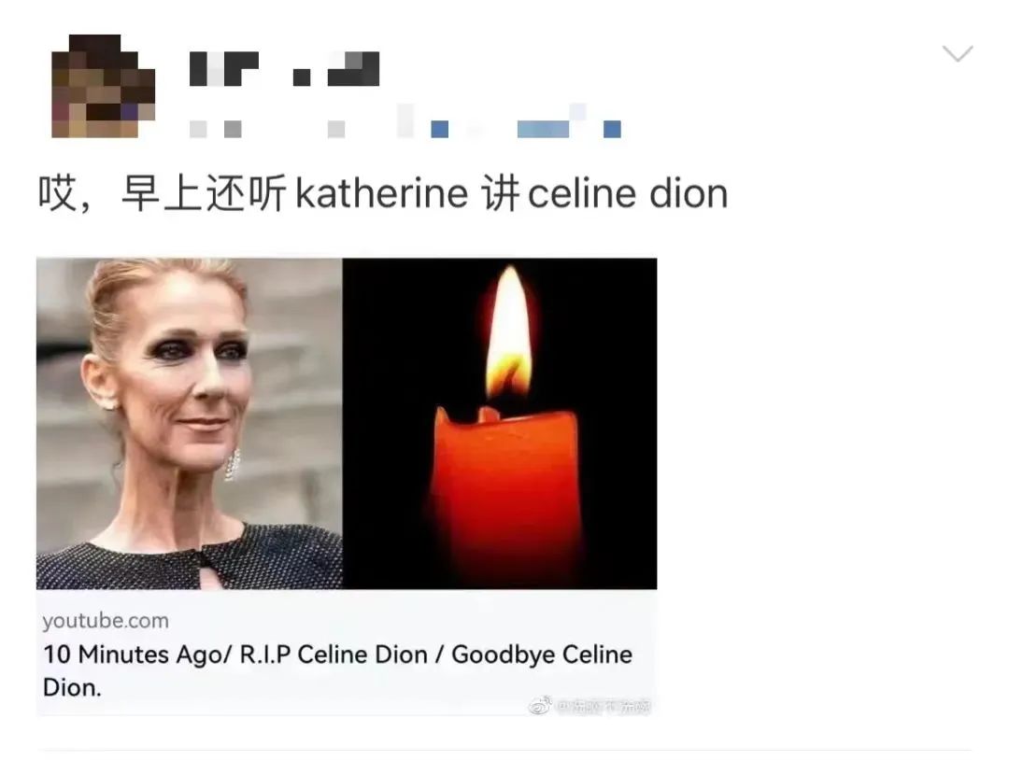This screenshot has height=760, width=1009.
Task: Open the blue blurred source device link
Action: coord(526,129)
